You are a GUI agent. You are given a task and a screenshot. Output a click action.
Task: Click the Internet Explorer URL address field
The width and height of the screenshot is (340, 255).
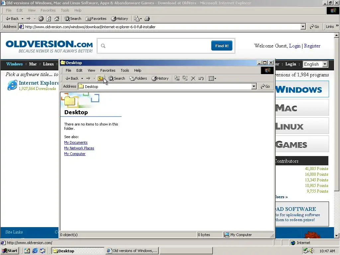coord(160,27)
